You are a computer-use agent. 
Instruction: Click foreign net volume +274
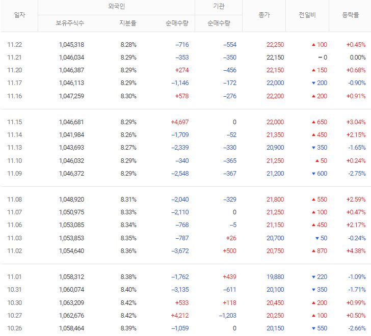pos(182,70)
